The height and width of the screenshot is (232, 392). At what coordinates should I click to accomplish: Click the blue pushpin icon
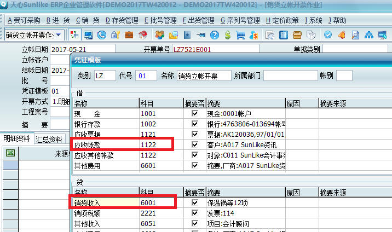[201, 35]
